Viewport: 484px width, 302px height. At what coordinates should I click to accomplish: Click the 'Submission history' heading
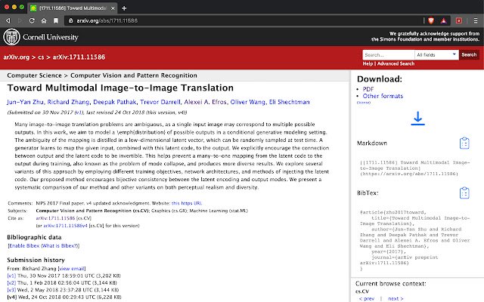point(36,260)
